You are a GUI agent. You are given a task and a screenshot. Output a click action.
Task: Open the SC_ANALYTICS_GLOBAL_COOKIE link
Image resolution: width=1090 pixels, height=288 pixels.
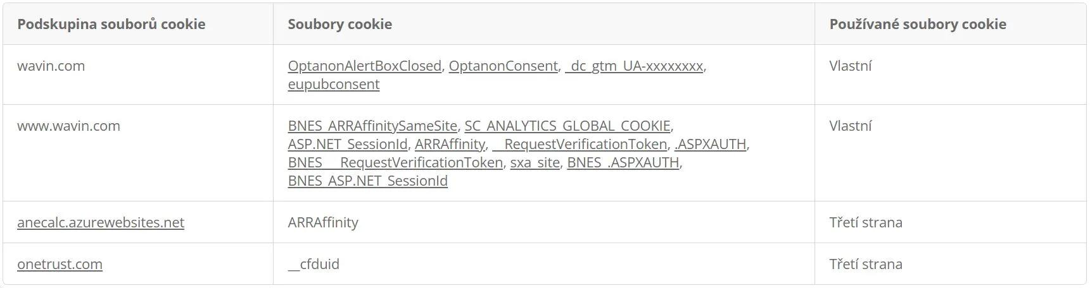pos(567,126)
